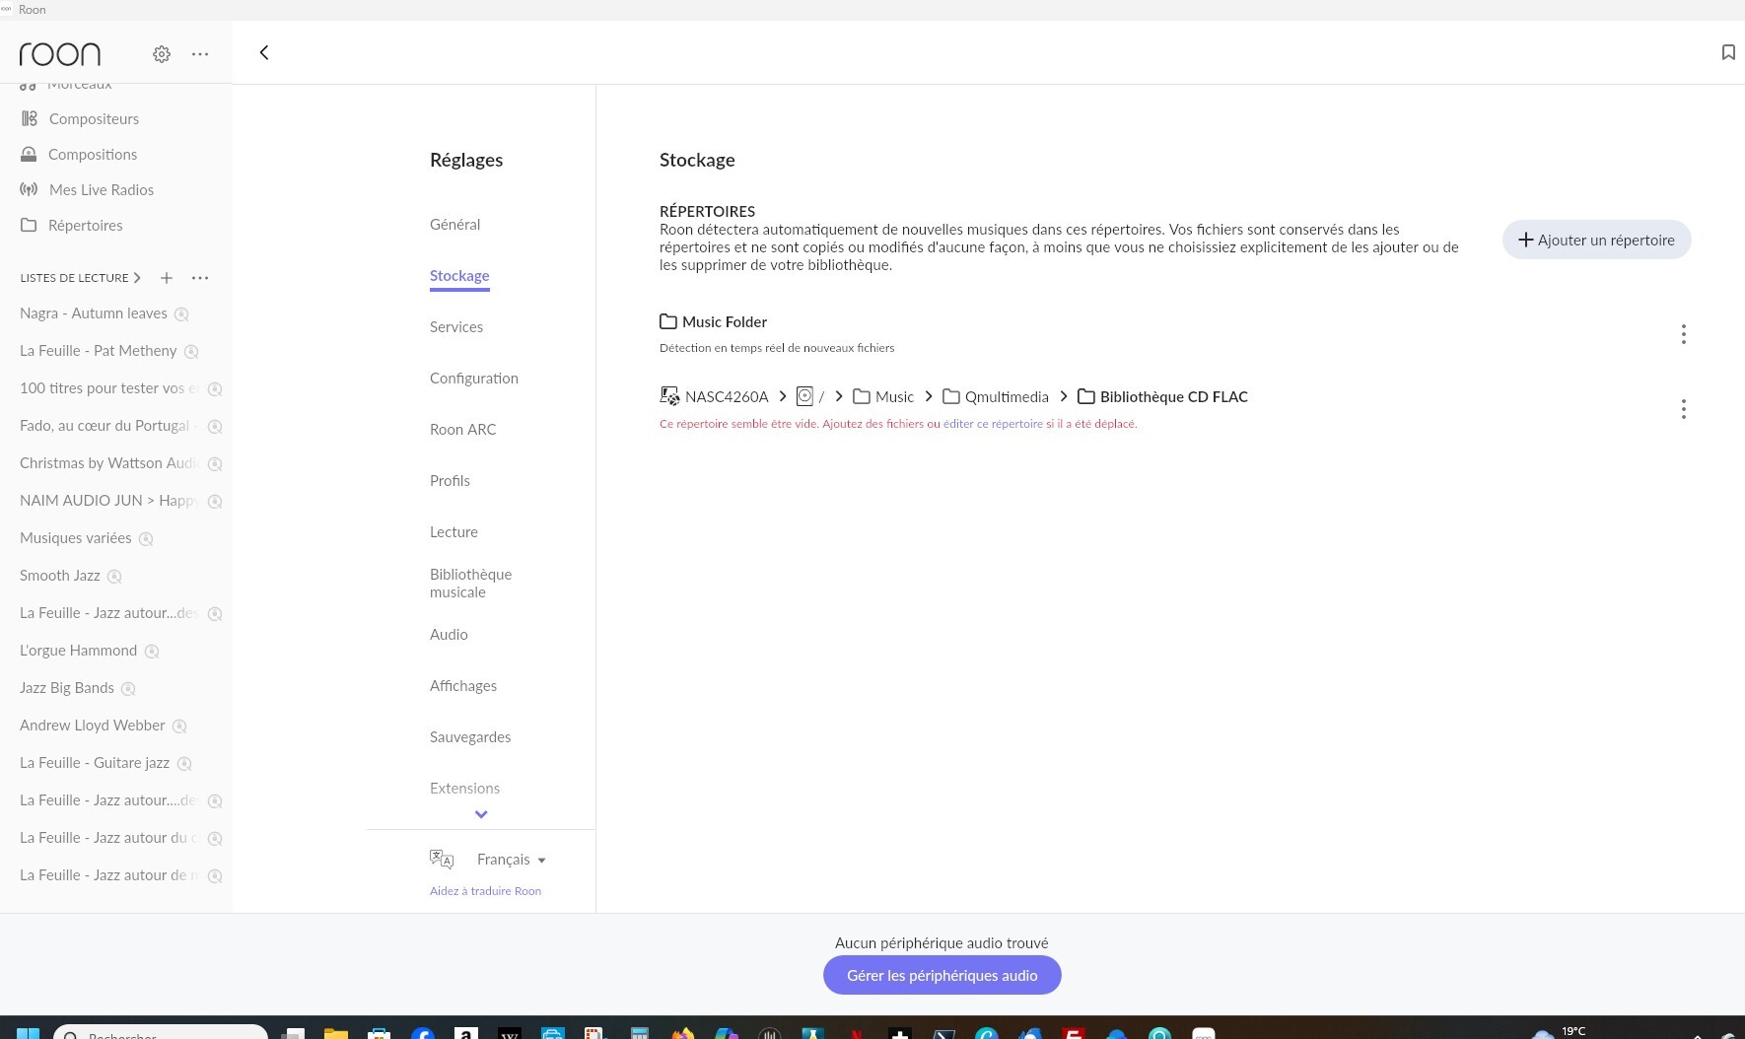The height and width of the screenshot is (1039, 1745).
Task: Open the Bibliothèque CD FLAC three-dot menu
Action: click(x=1684, y=409)
